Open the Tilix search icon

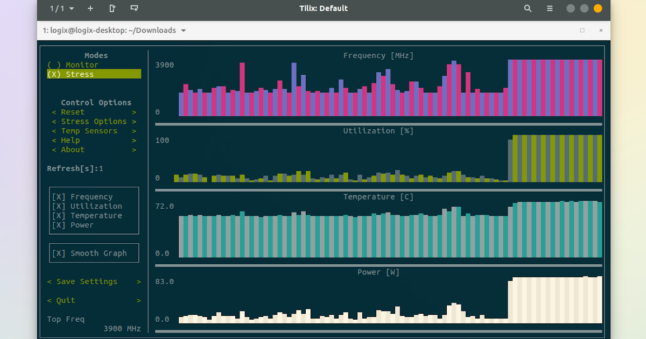tap(528, 8)
